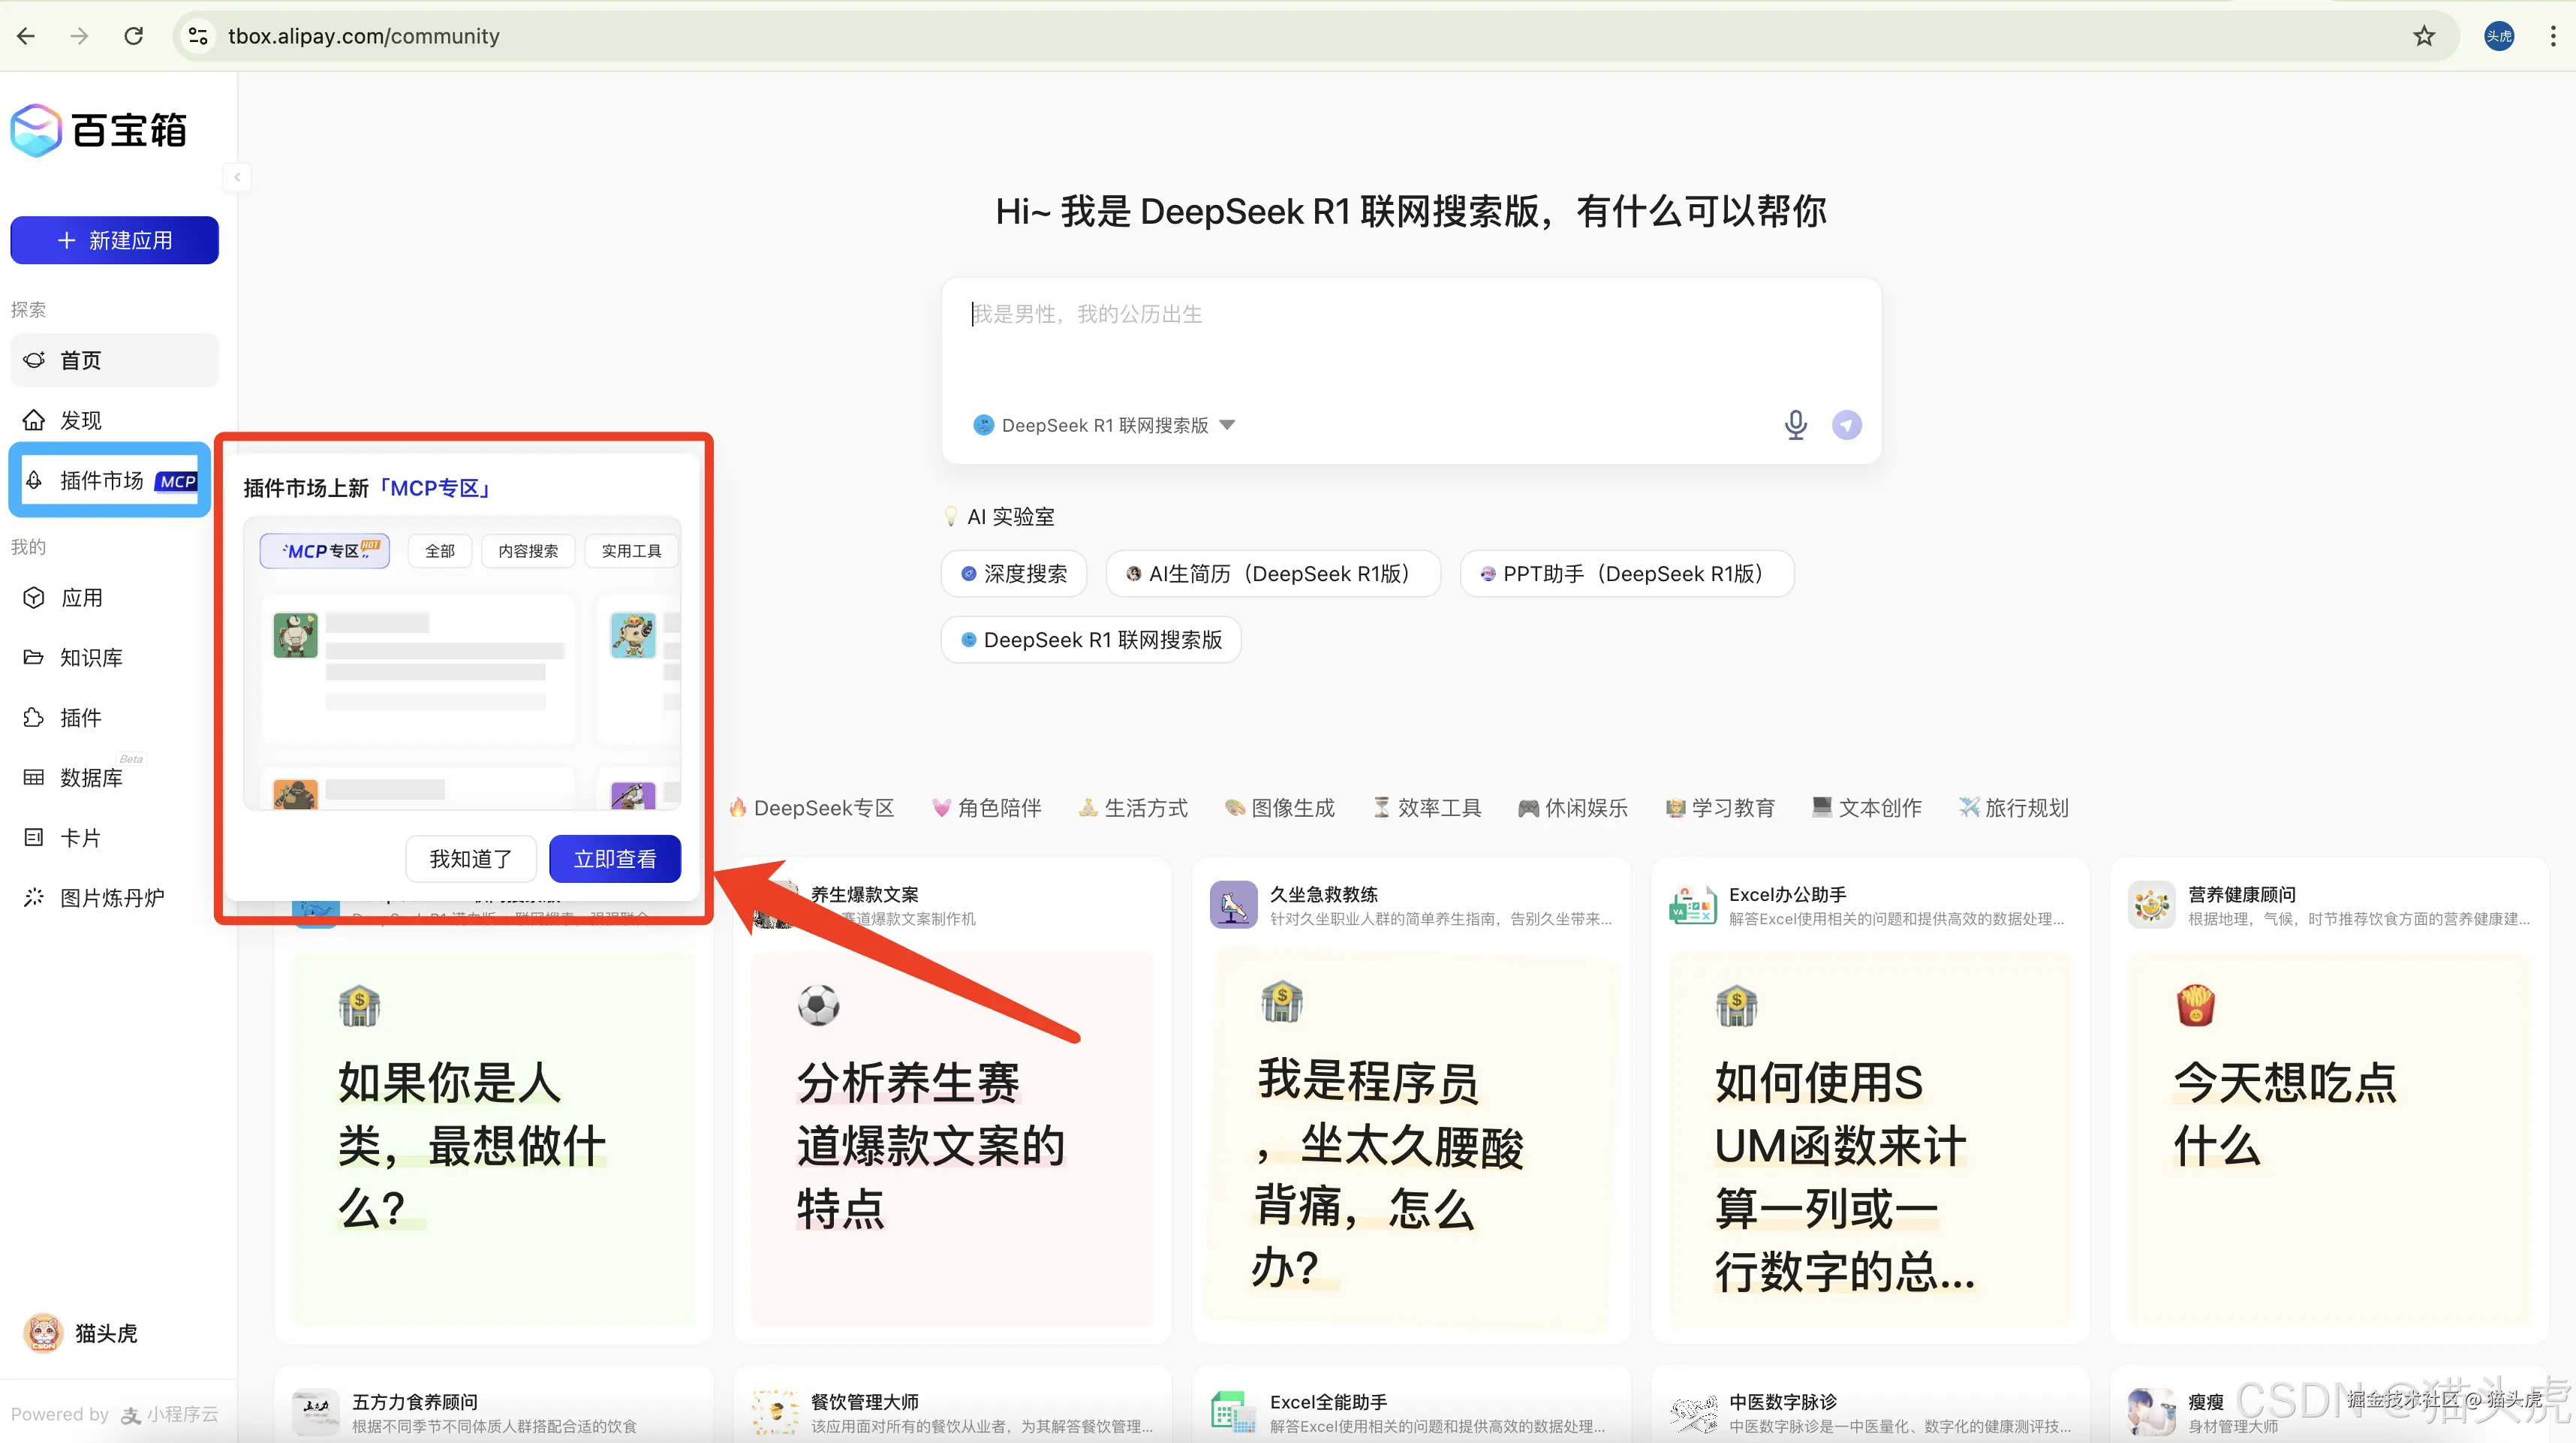Click the send message arrow icon

click(1846, 424)
